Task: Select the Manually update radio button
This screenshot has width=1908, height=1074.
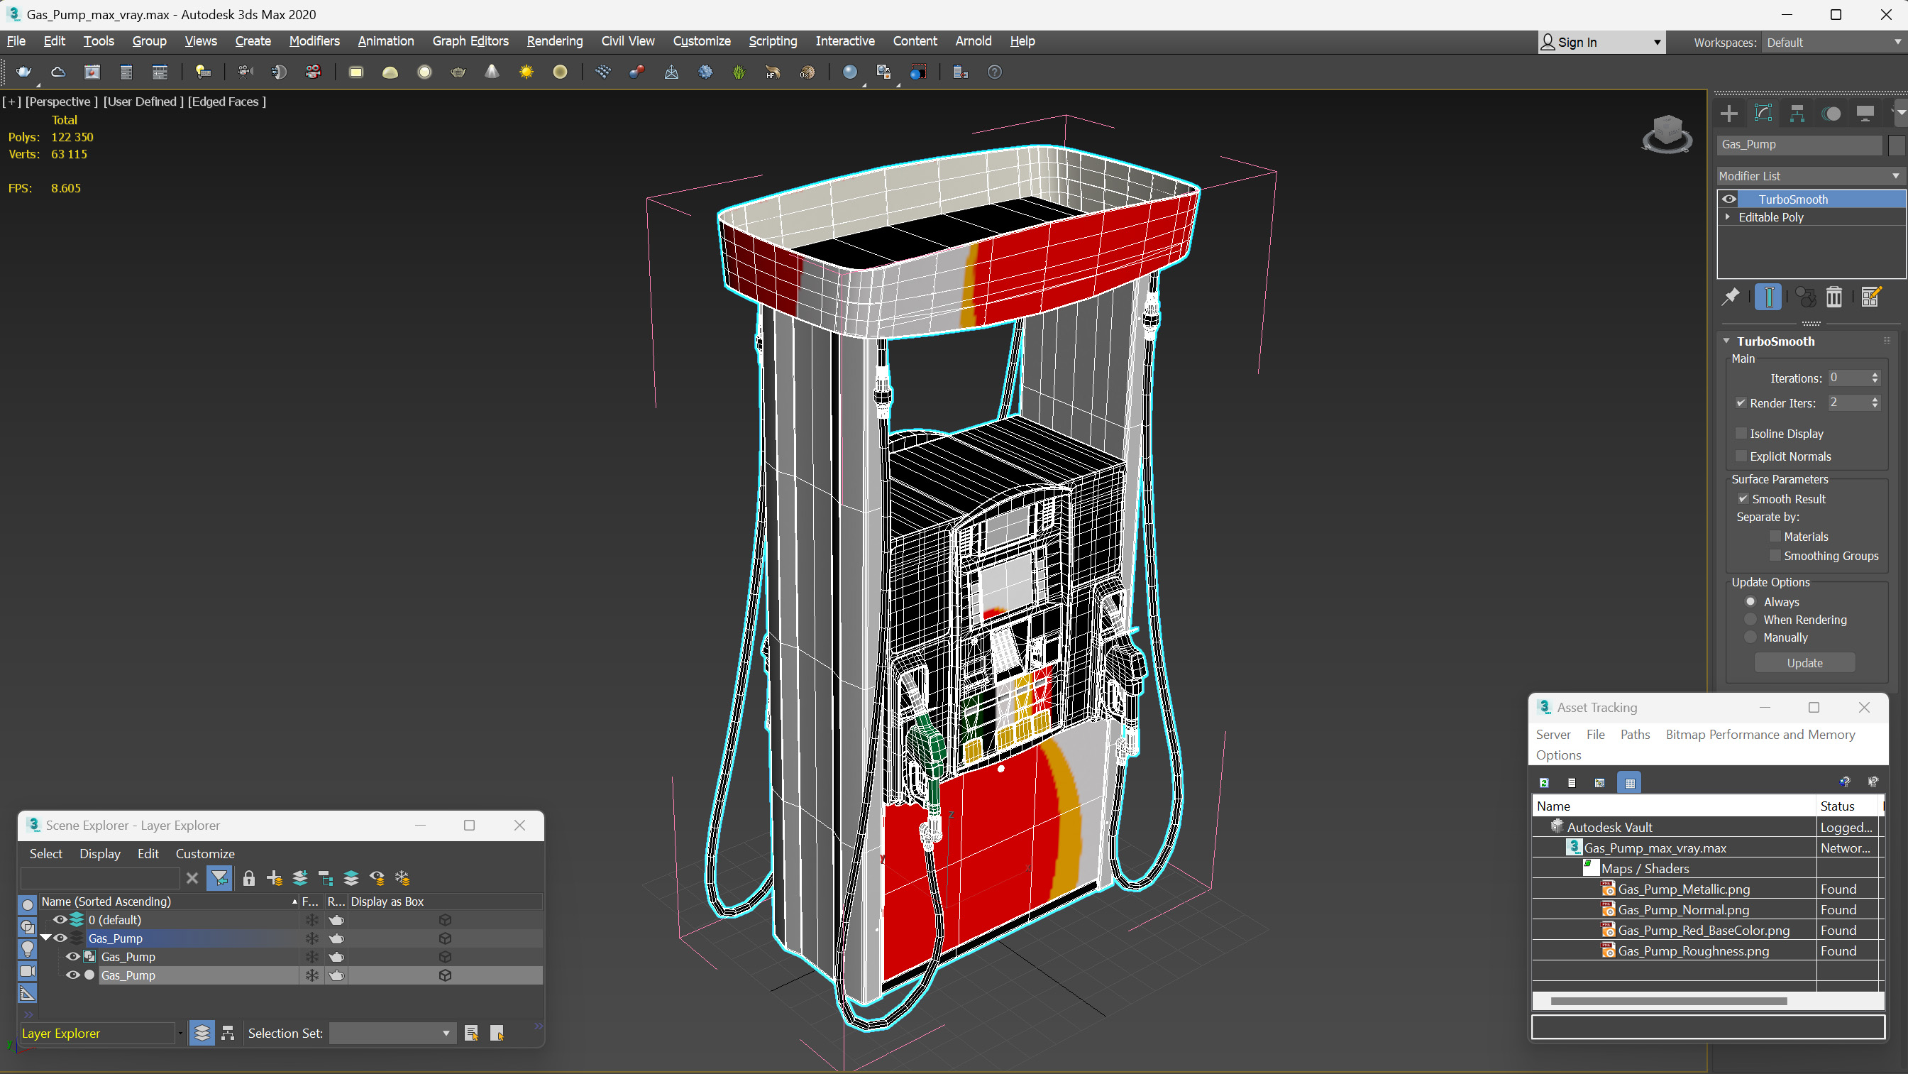Action: (x=1751, y=637)
